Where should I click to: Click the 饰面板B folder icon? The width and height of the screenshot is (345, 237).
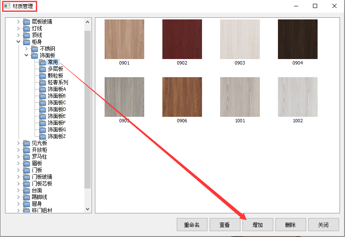43,96
